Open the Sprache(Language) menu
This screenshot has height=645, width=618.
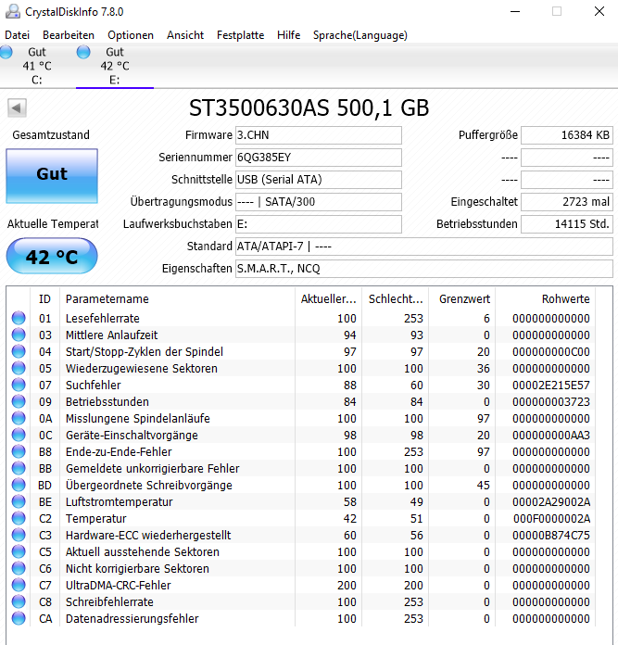point(360,35)
